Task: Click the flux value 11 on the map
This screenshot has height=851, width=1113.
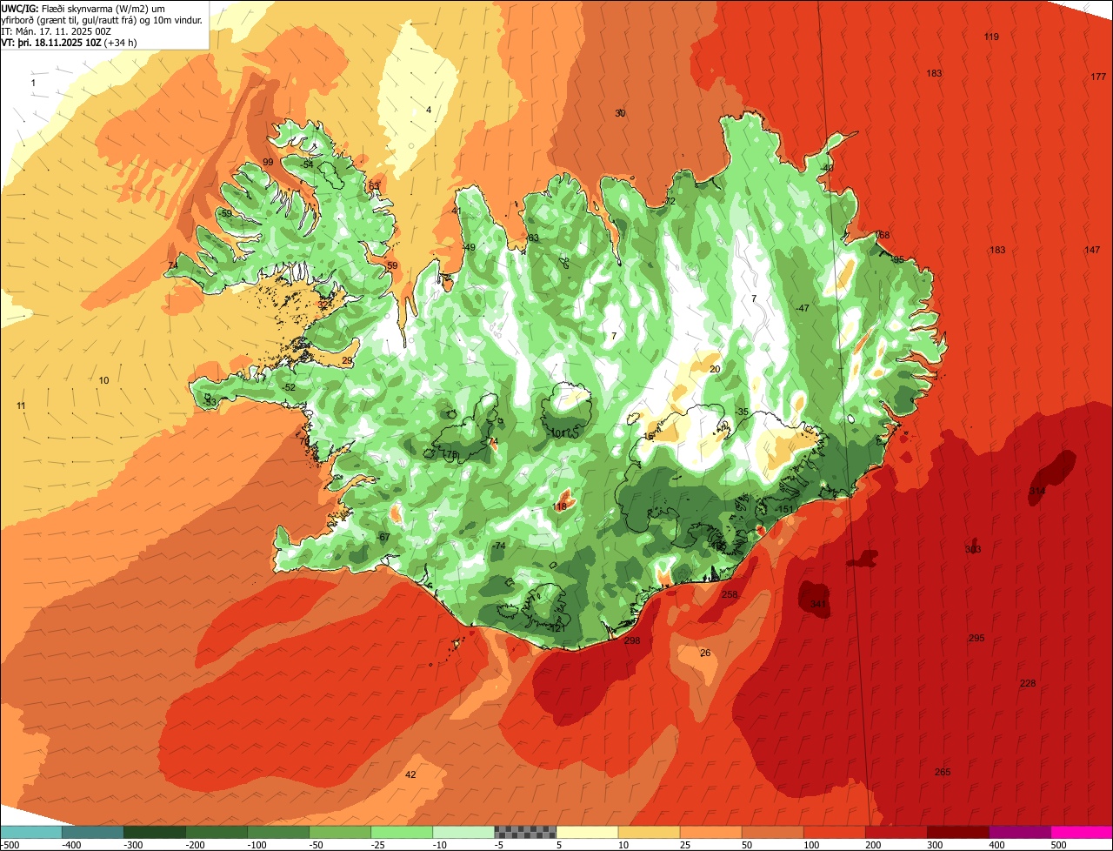Action: tap(21, 406)
